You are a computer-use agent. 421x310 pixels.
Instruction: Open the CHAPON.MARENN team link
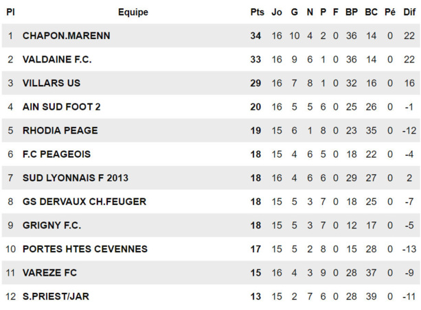66,36
